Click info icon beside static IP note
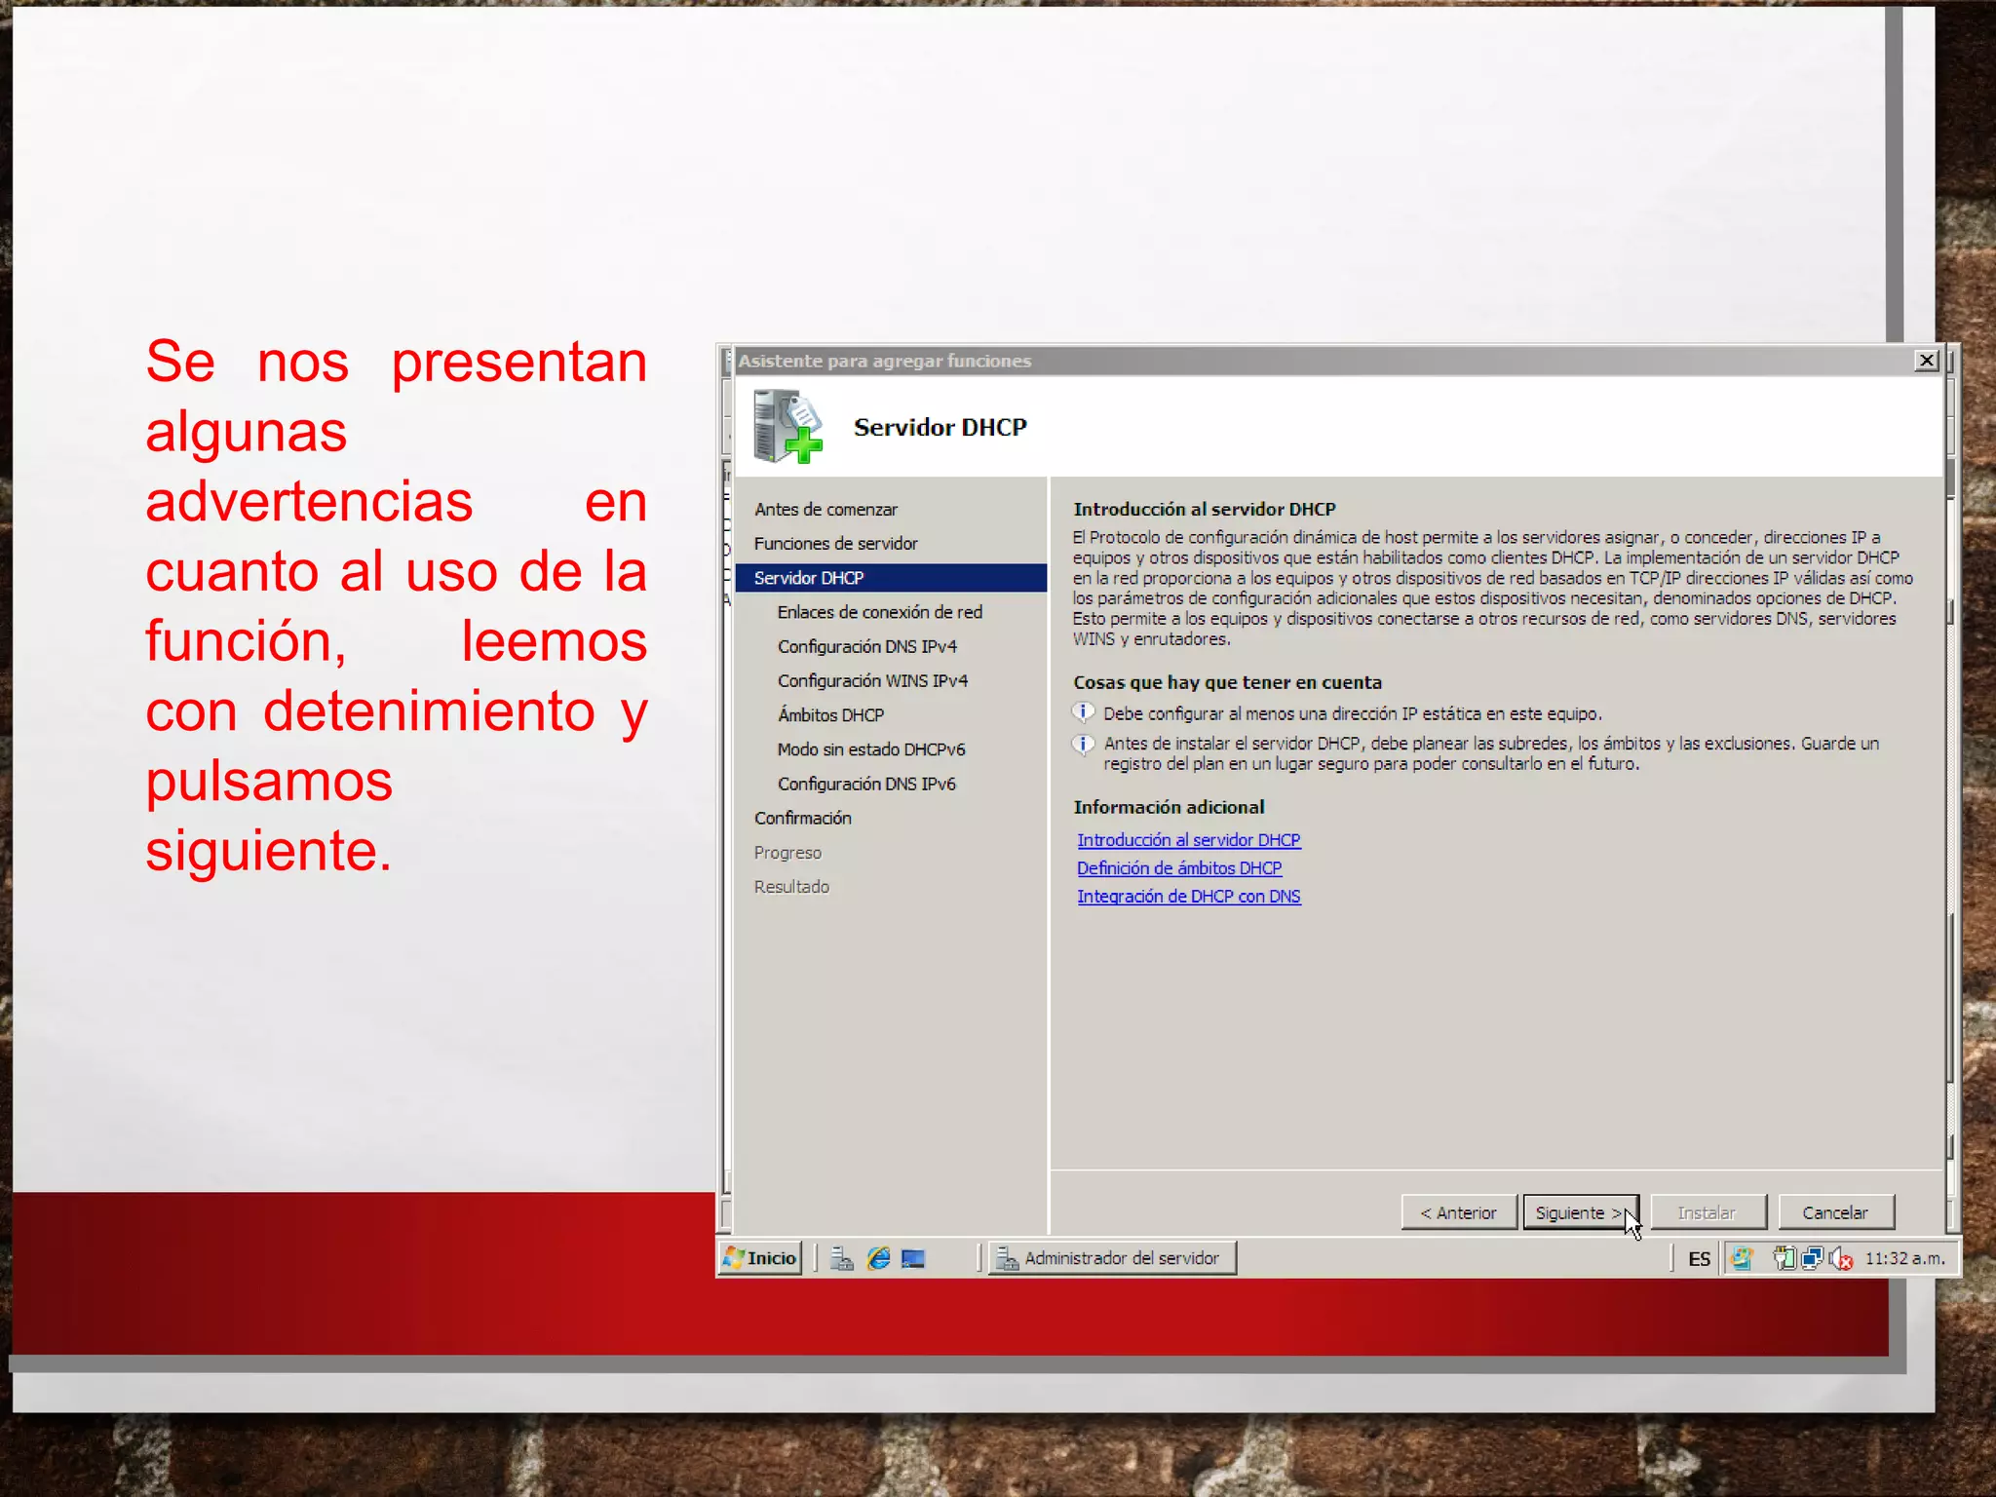 point(1084,712)
